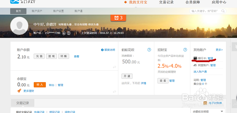The width and height of the screenshot is (237, 113).
Task: Click the 转出 link
Action: coord(52,85)
